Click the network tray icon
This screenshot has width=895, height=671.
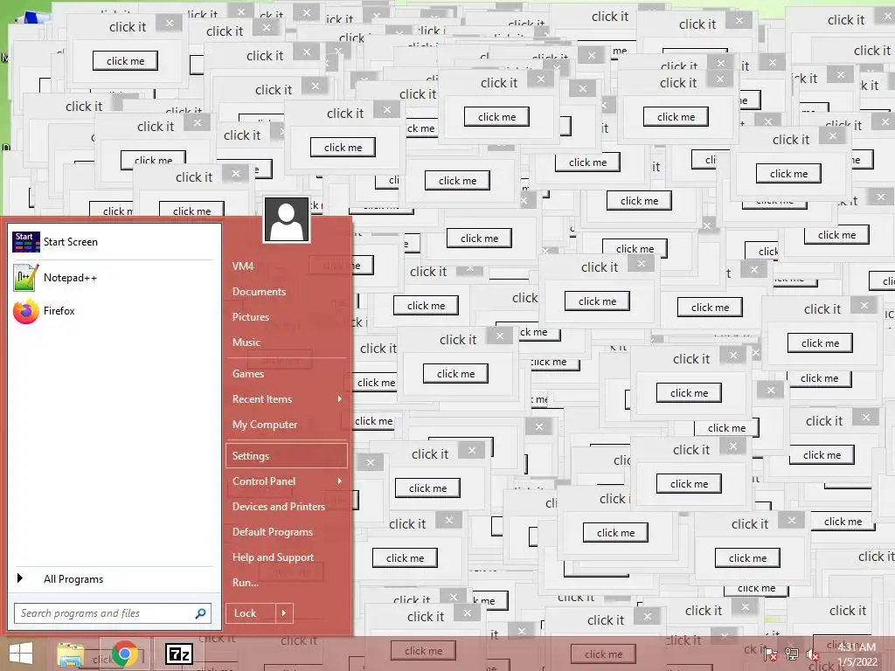pos(792,654)
